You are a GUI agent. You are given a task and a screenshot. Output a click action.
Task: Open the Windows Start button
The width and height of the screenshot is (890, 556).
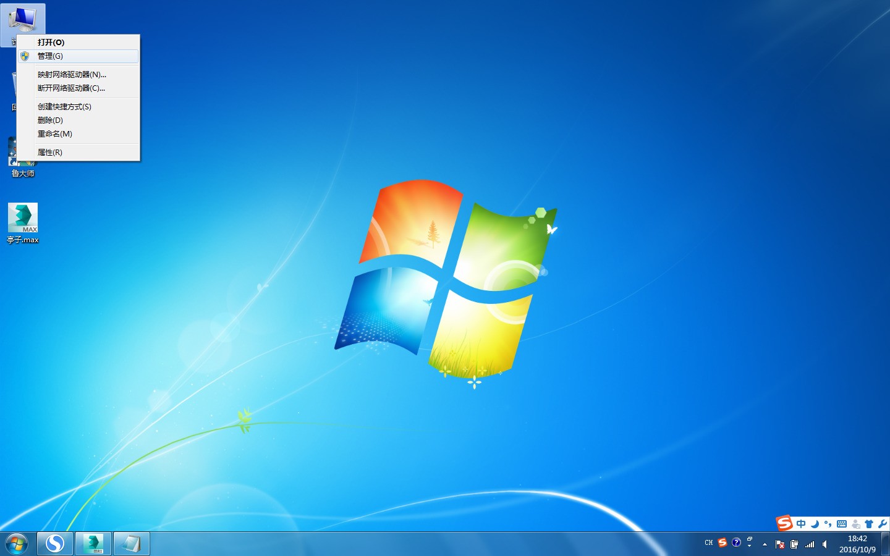pyautogui.click(x=17, y=544)
